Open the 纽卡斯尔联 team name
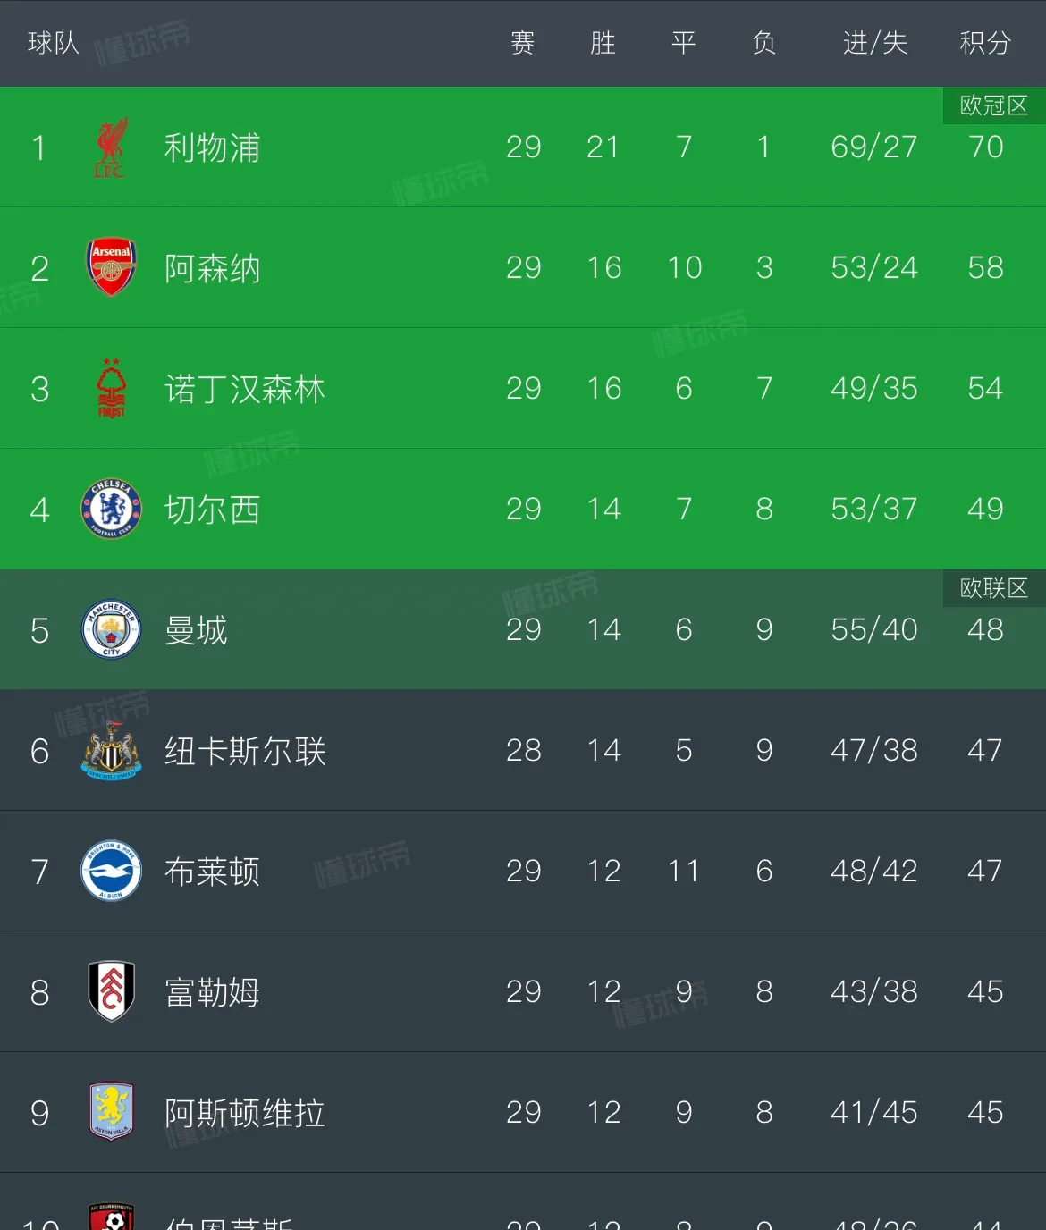This screenshot has width=1046, height=1230. [x=245, y=751]
